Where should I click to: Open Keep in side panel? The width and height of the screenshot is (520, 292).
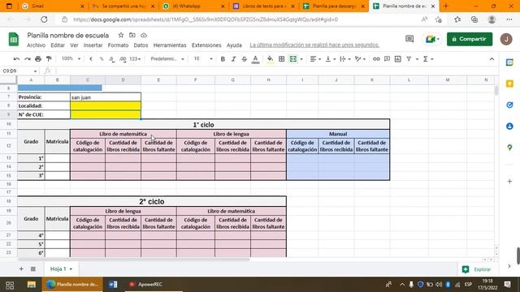click(509, 84)
